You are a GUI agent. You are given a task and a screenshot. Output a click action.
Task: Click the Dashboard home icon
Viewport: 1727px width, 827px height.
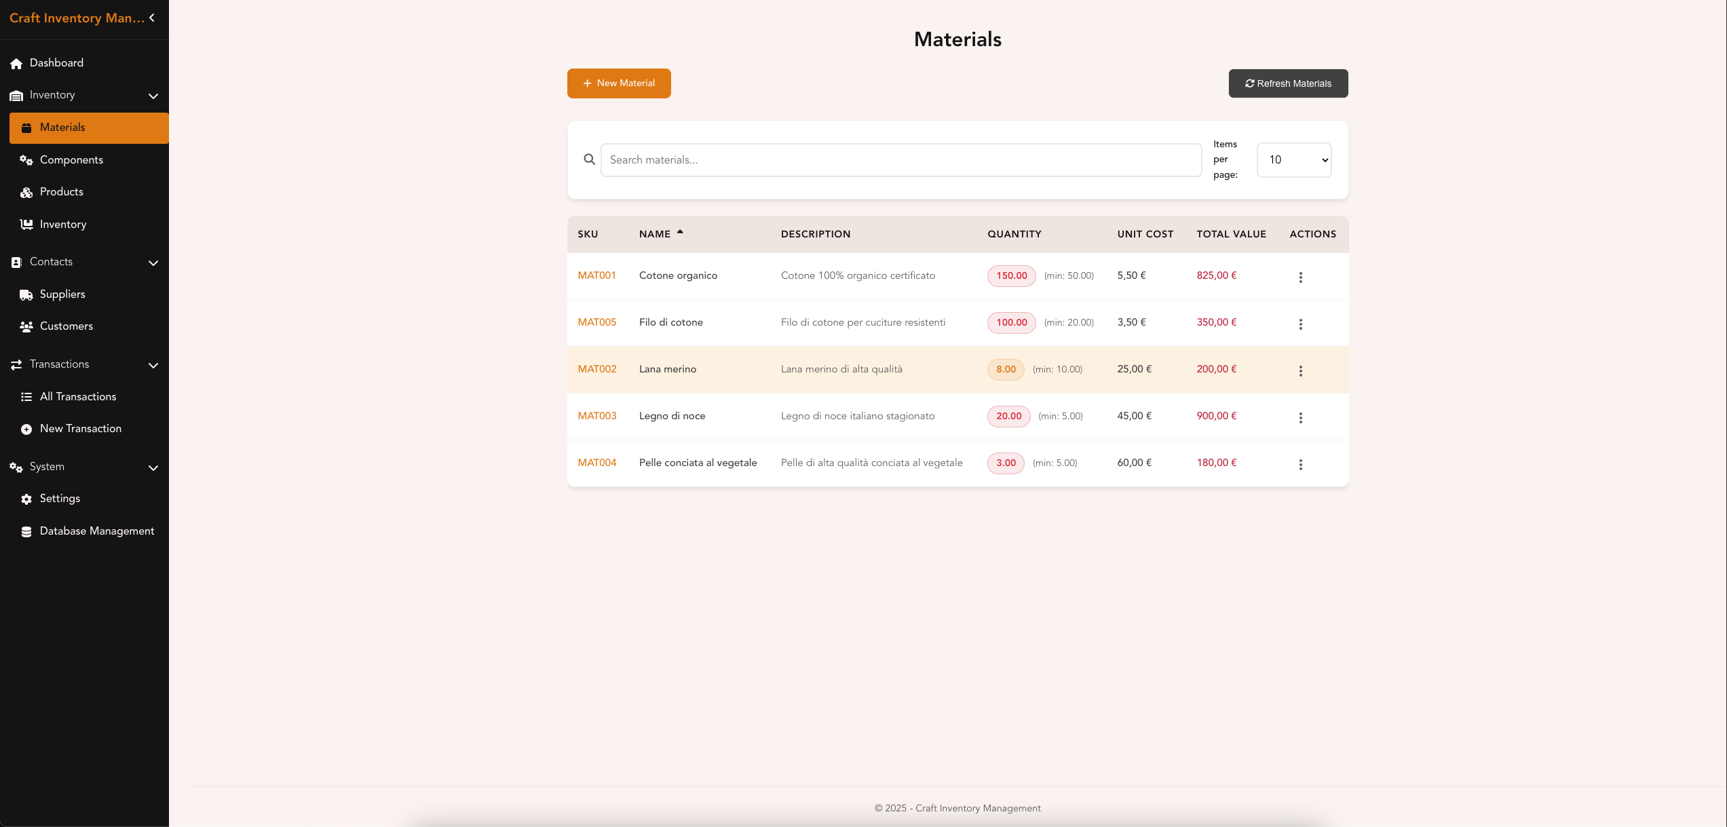point(16,63)
